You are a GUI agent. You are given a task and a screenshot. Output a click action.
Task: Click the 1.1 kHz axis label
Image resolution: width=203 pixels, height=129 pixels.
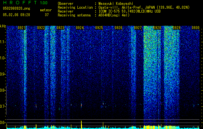click(3, 42)
